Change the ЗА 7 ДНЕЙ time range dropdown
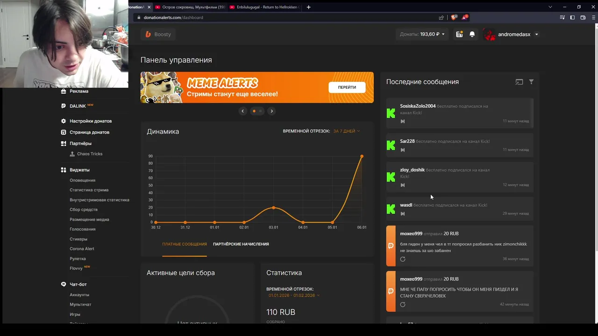 click(x=346, y=131)
